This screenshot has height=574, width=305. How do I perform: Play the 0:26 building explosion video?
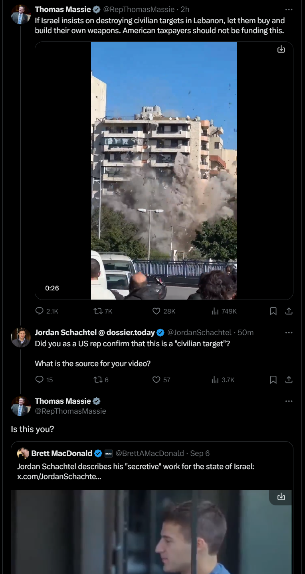pyautogui.click(x=164, y=171)
